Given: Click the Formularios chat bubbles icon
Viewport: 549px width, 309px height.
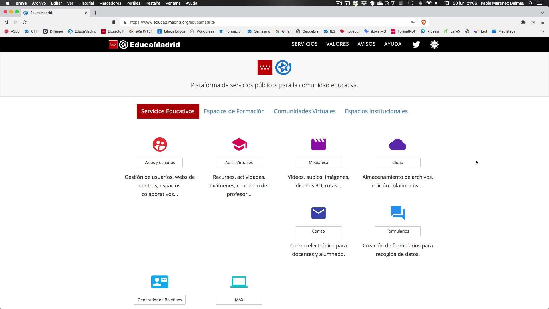Looking at the screenshot, I should [x=397, y=213].
